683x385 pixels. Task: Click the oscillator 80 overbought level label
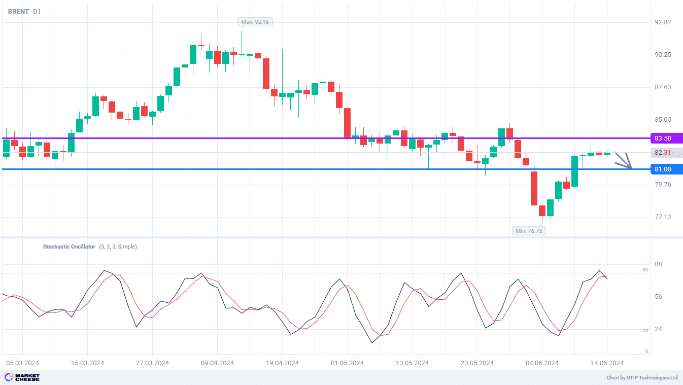(645, 270)
